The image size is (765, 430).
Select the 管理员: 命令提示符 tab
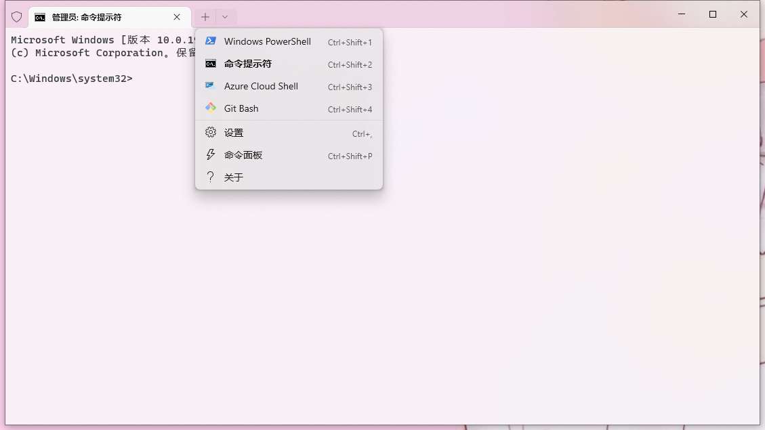[102, 17]
